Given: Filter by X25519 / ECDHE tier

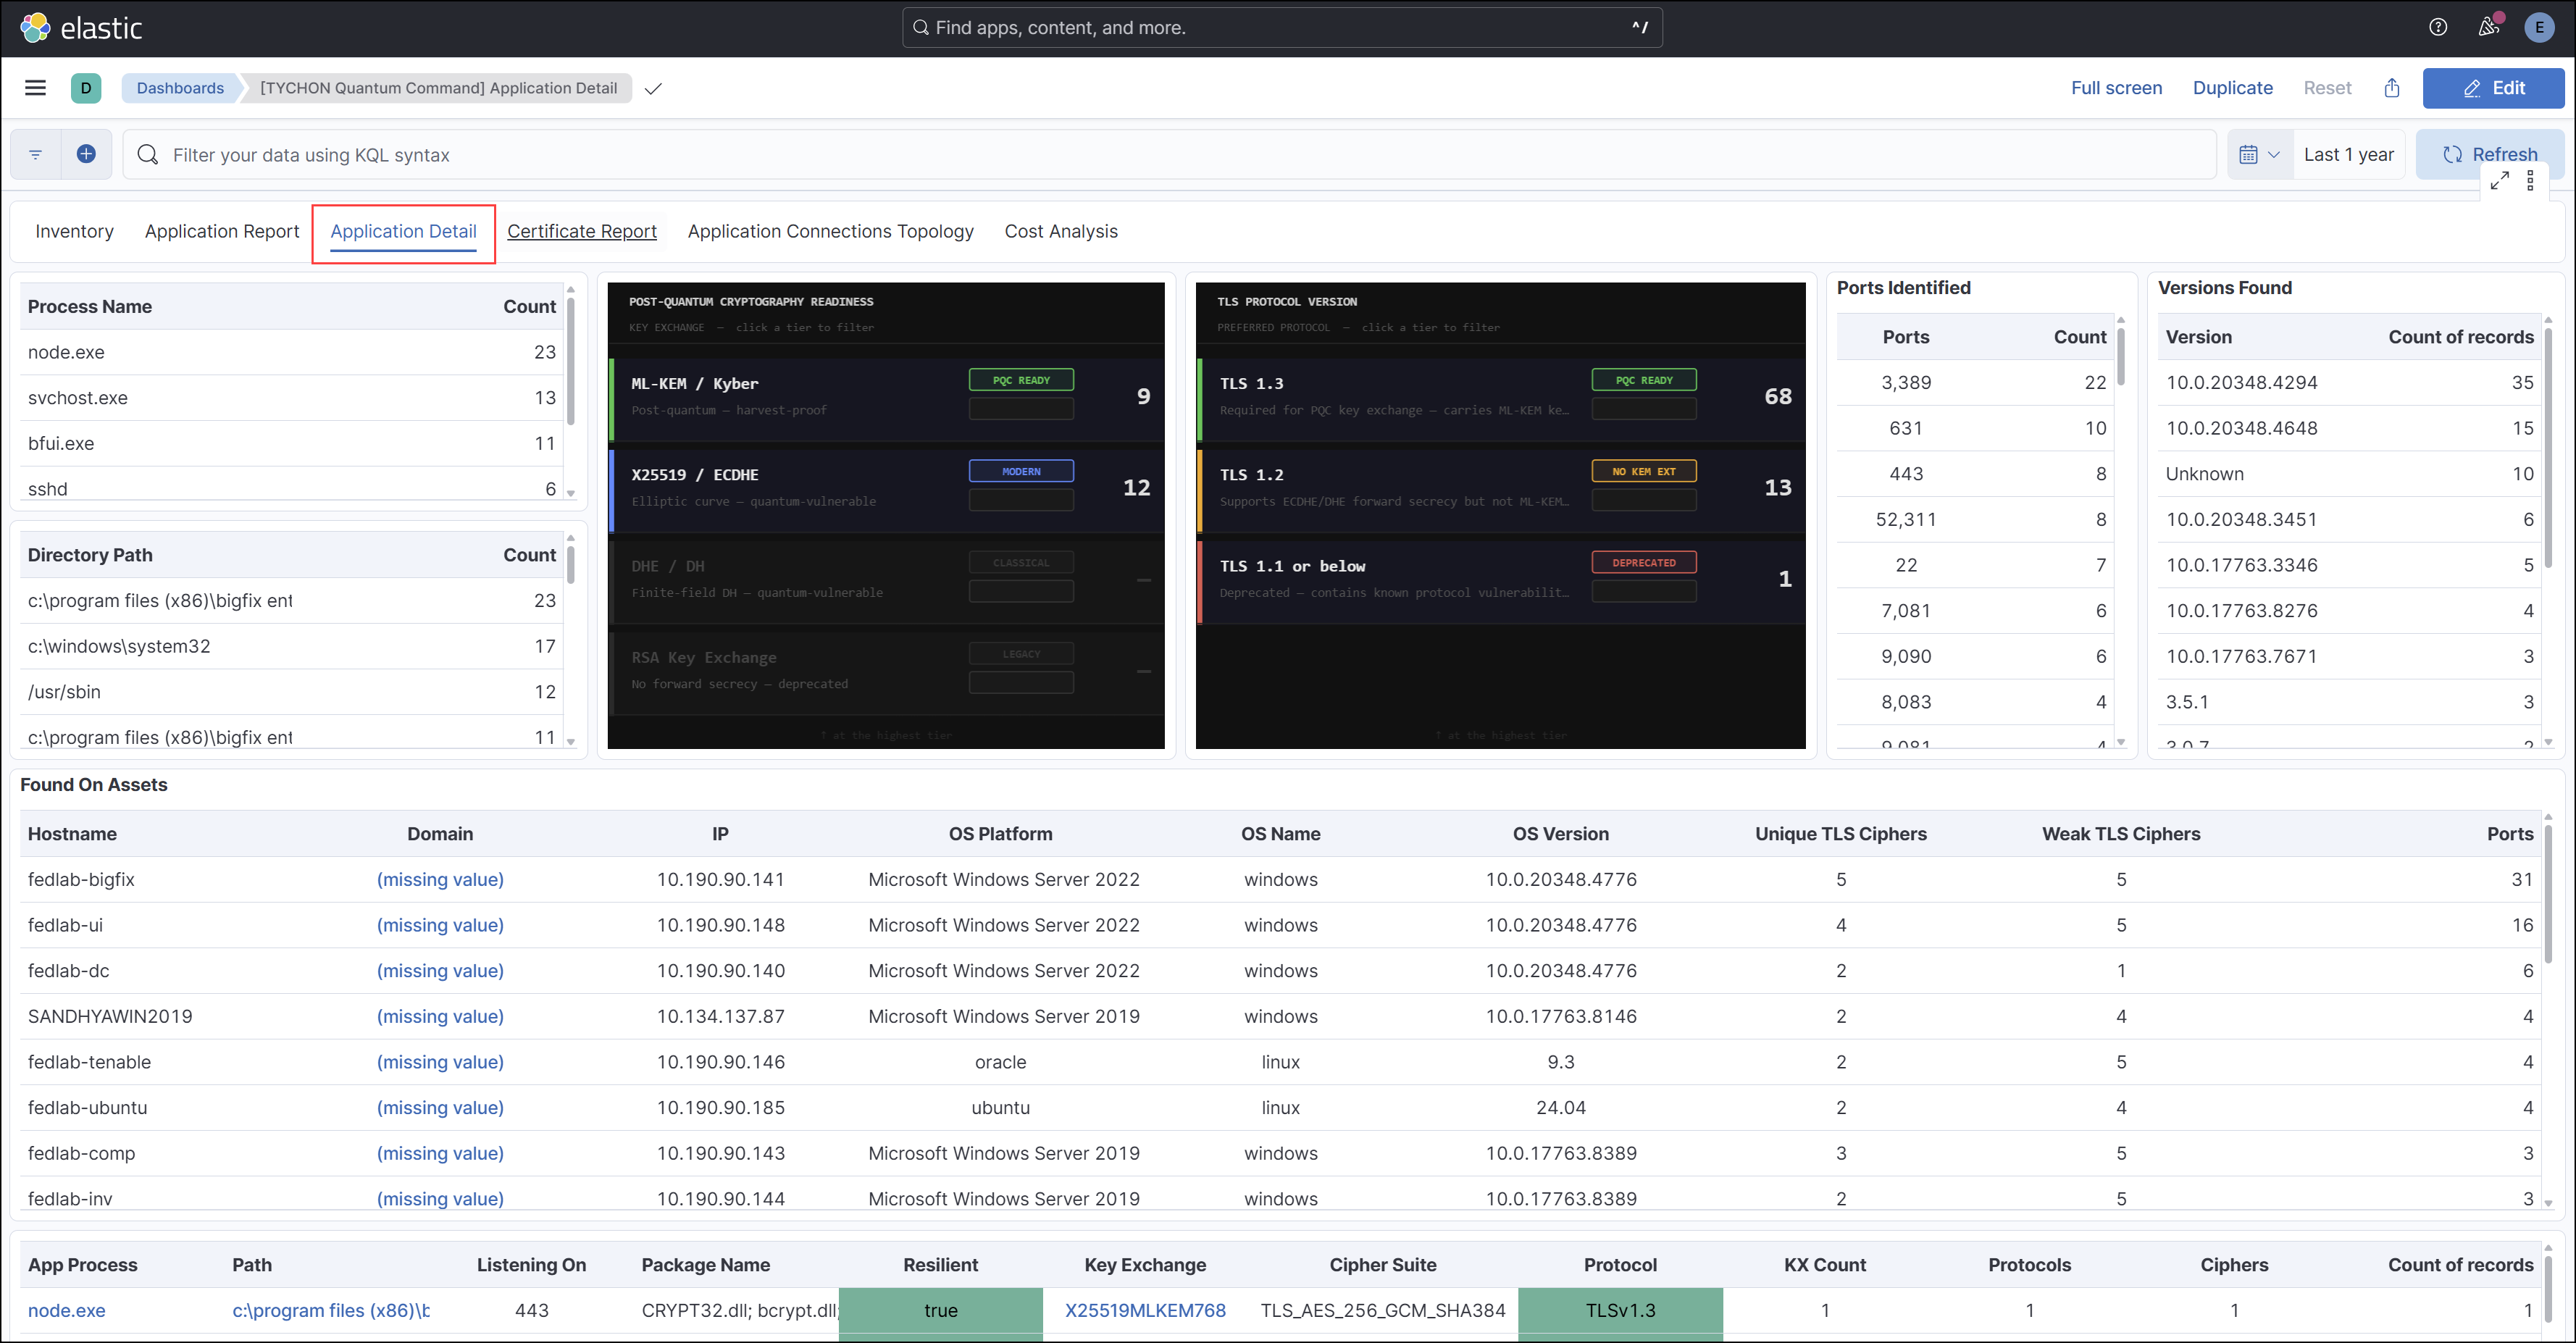Looking at the screenshot, I should 886,488.
